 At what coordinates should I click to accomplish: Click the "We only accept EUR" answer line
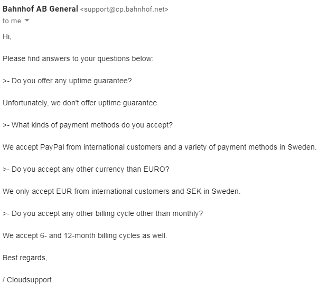click(121, 191)
